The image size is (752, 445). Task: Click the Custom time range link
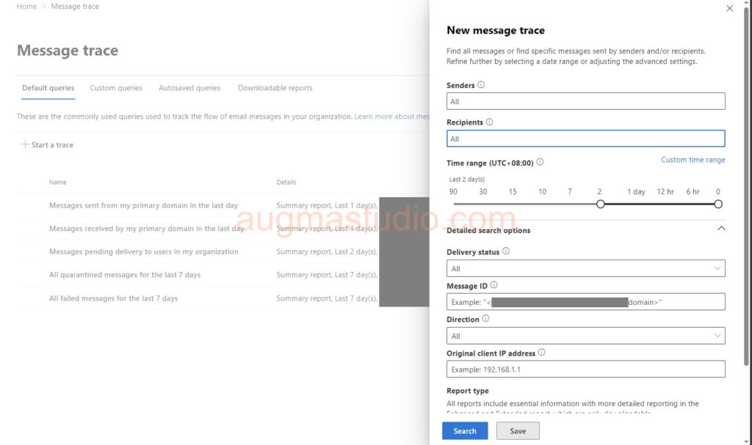[693, 160]
